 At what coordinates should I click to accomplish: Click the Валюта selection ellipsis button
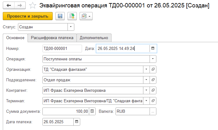pyautogui.click(x=153, y=111)
